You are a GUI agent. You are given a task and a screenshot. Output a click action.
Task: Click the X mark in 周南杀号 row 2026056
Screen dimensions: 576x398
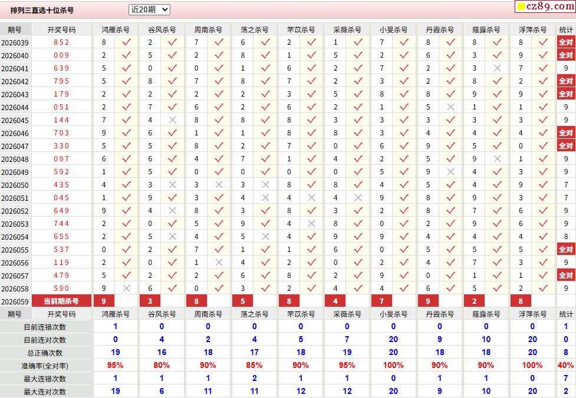tap(219, 263)
